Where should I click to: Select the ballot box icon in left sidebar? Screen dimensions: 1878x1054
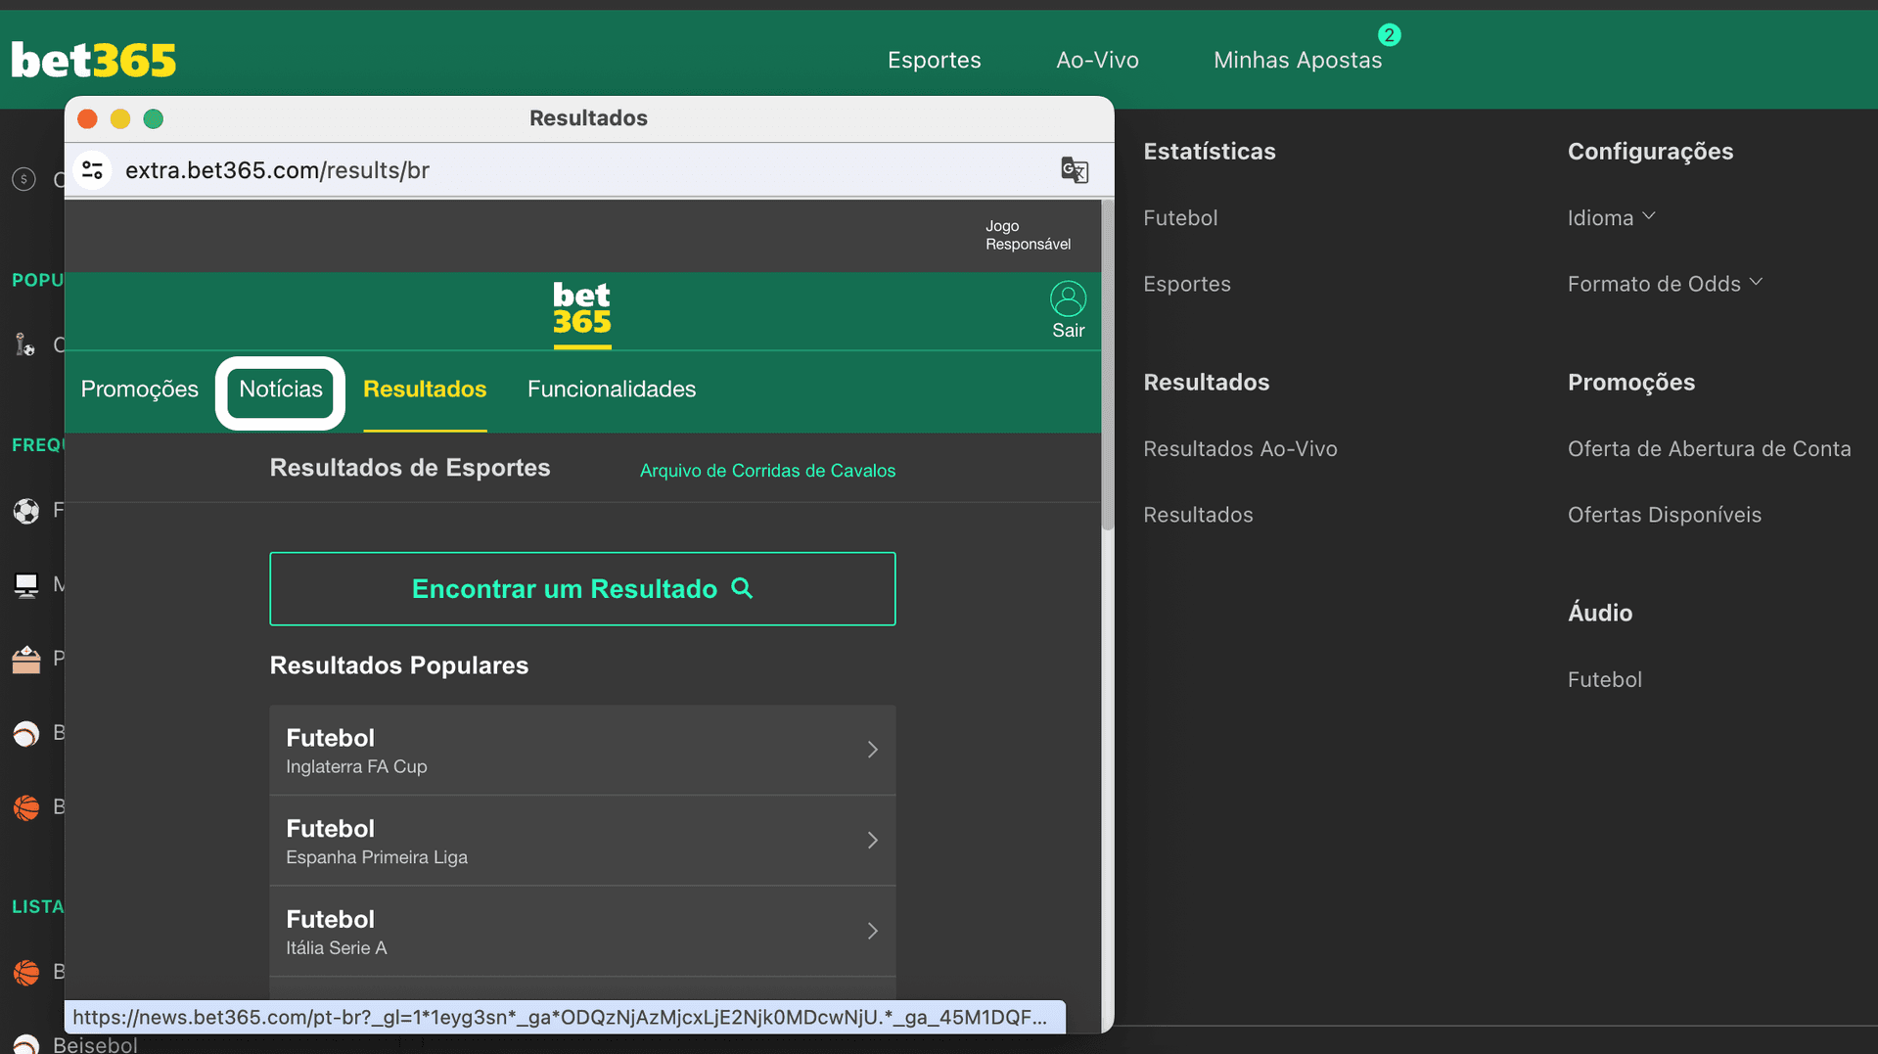pyautogui.click(x=26, y=659)
